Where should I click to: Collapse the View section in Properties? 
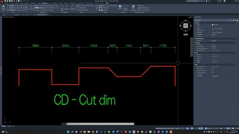pyautogui.click(x=236, y=53)
